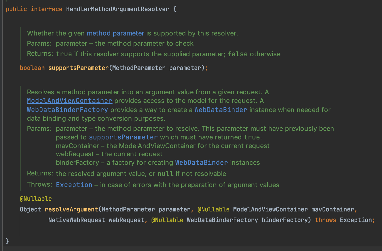Click the Object return type of resolveArgument
Screen dimensions: 382x251
30,209
